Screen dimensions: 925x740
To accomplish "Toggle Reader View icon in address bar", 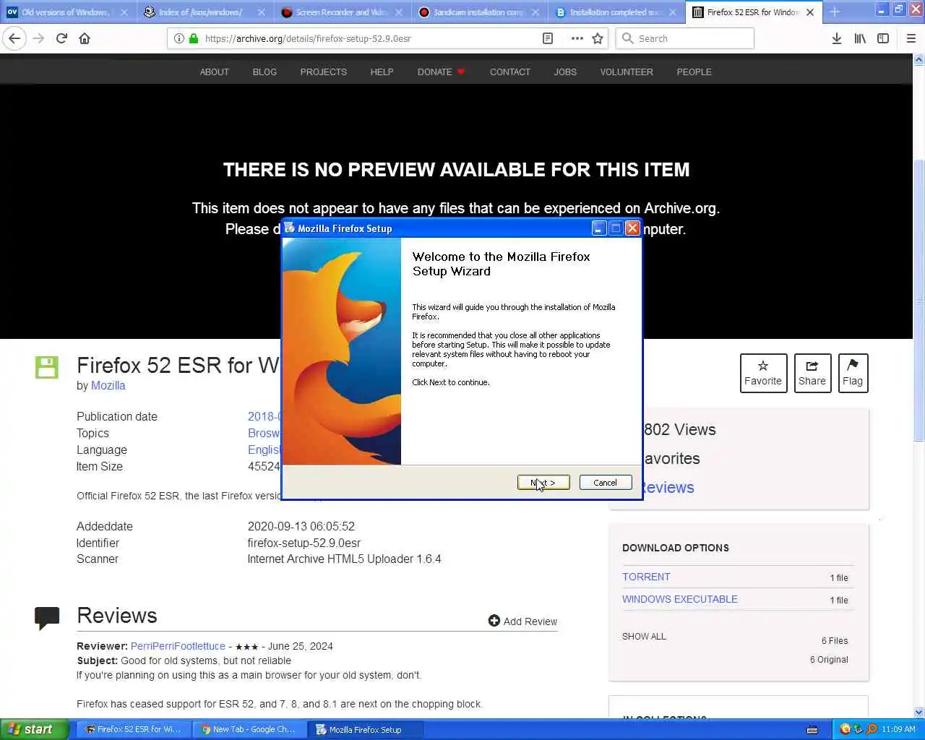I will [x=548, y=38].
